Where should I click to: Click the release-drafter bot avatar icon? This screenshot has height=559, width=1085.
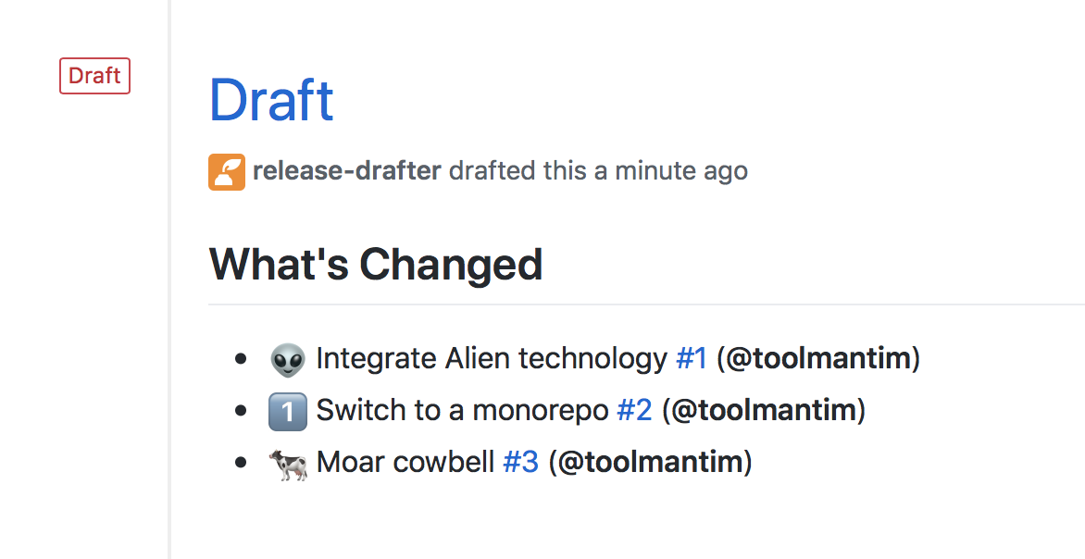pos(226,171)
